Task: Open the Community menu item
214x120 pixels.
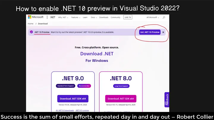Action: [x=115, y=18]
